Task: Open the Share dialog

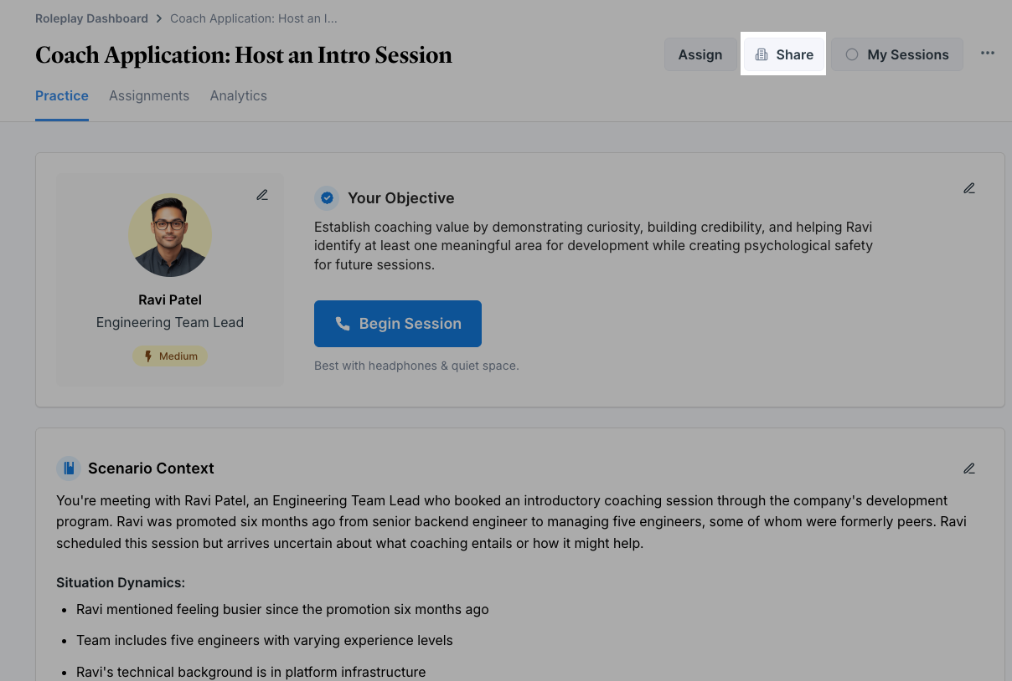Action: [784, 54]
